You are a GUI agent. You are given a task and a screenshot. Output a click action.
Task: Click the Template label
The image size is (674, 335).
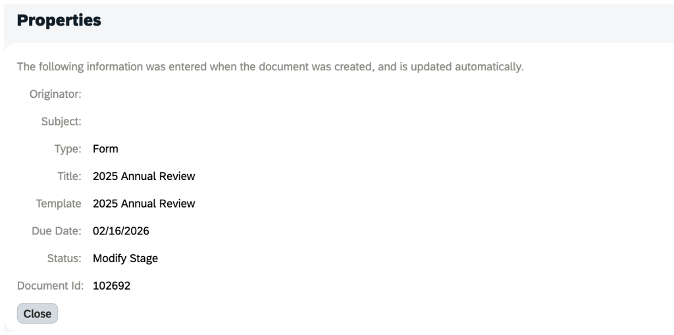pos(59,204)
